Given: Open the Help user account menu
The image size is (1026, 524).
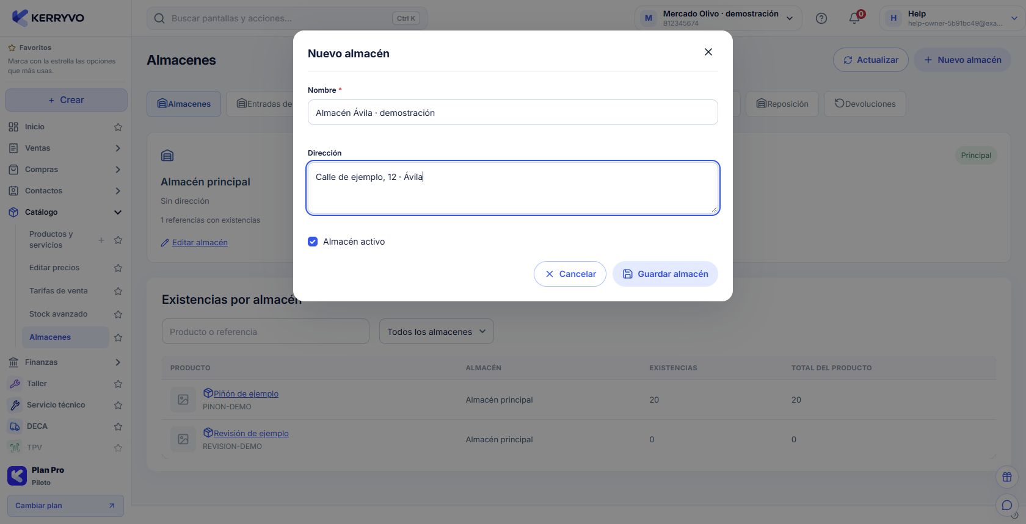Looking at the screenshot, I should (x=951, y=18).
